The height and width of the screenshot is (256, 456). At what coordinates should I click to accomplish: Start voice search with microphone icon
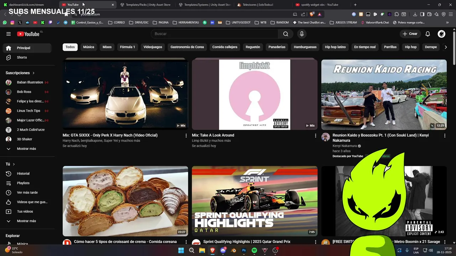coord(302,34)
